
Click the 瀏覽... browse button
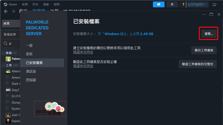click(x=209, y=34)
